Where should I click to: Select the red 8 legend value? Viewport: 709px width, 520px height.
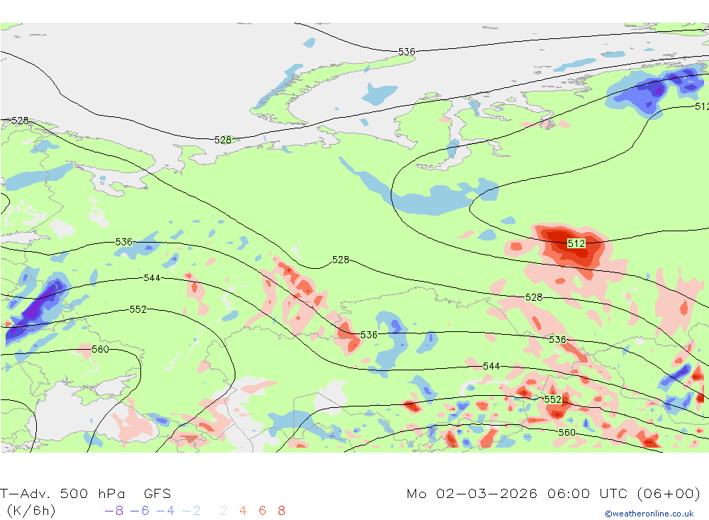point(281,511)
